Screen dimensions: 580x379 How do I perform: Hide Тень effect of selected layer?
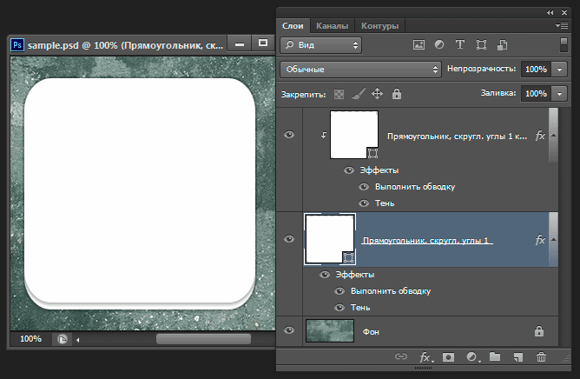pyautogui.click(x=339, y=308)
